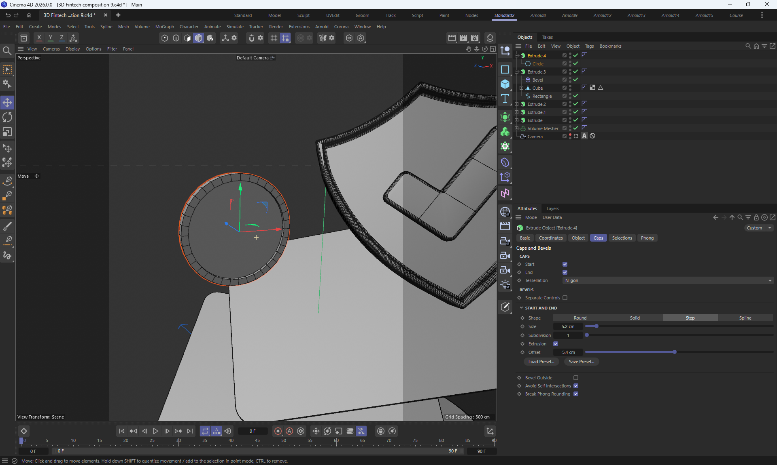Viewport: 777px width, 465px height.
Task: Open the MoGraph menu
Action: click(x=164, y=27)
